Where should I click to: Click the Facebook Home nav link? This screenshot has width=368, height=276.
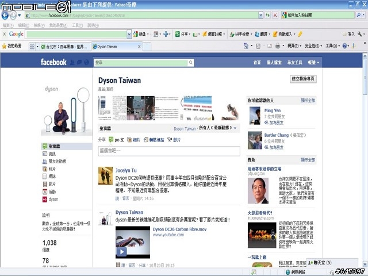point(257,63)
